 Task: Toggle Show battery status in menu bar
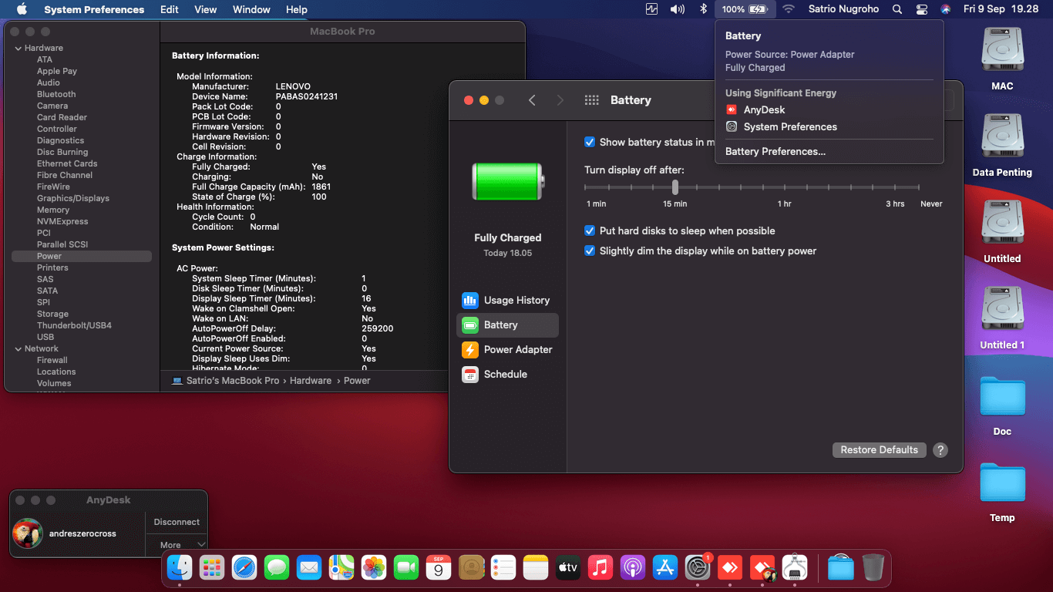590,142
